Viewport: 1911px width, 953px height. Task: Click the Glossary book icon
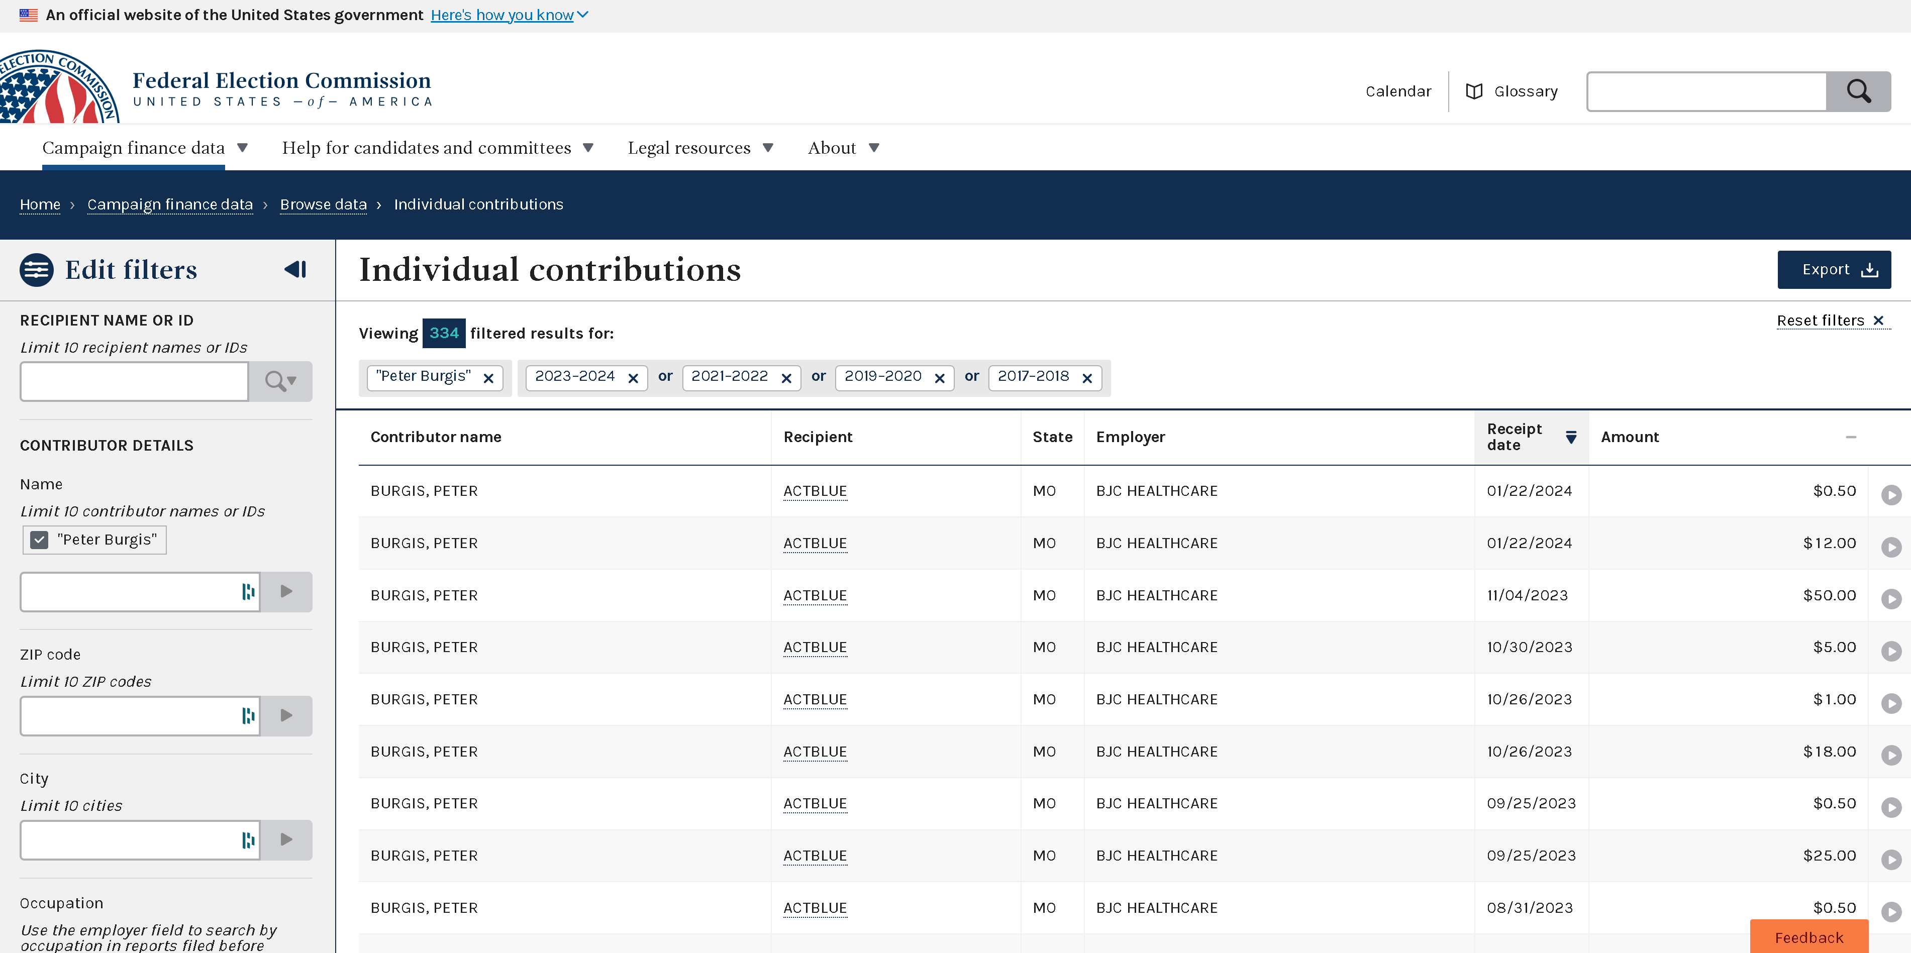click(1474, 91)
